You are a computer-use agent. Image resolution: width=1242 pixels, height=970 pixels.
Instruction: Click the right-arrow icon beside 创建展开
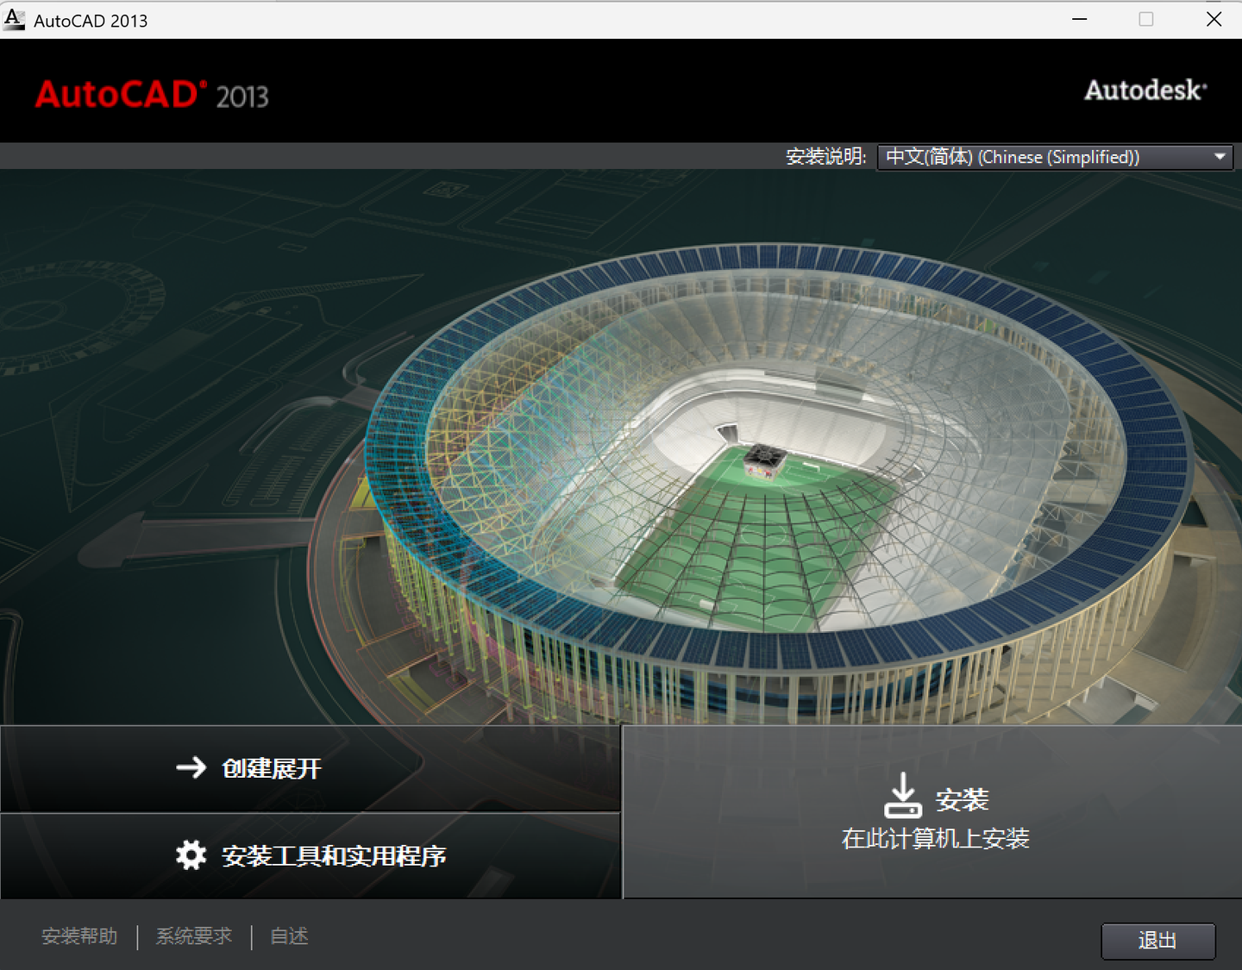coord(191,767)
